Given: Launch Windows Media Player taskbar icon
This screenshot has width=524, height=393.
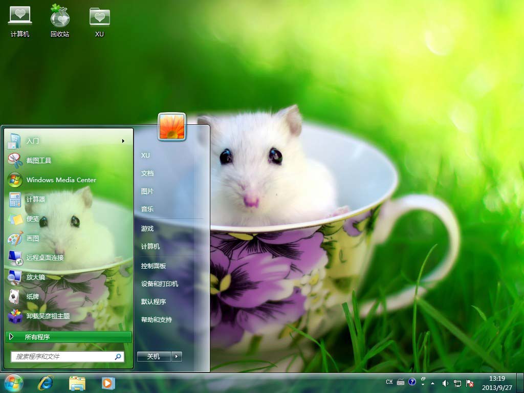Looking at the screenshot, I should click(x=108, y=383).
